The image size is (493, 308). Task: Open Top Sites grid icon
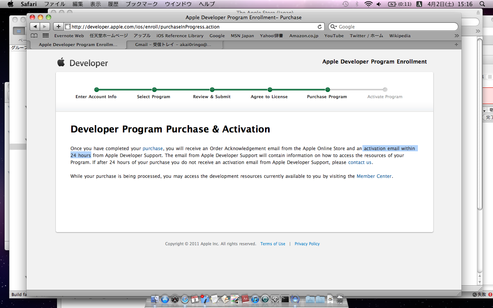tap(45, 36)
